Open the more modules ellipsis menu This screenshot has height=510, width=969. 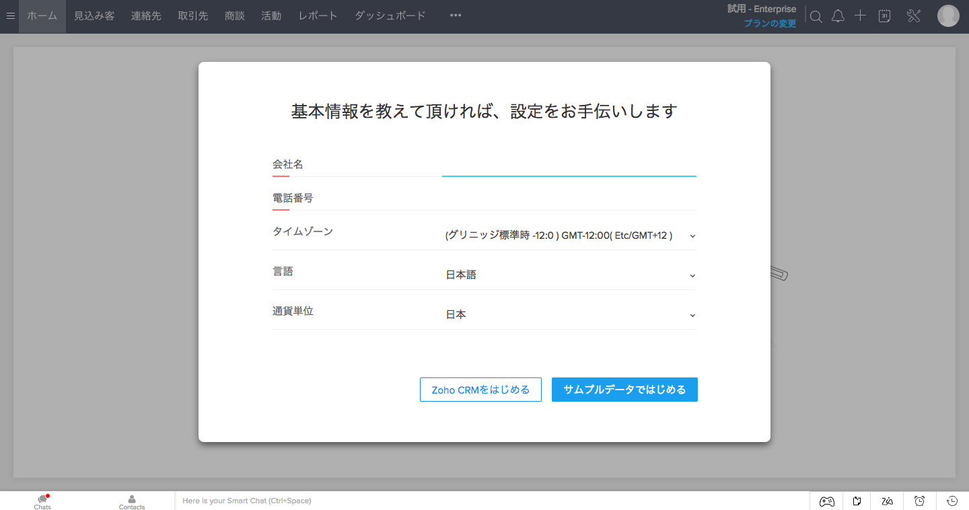456,15
